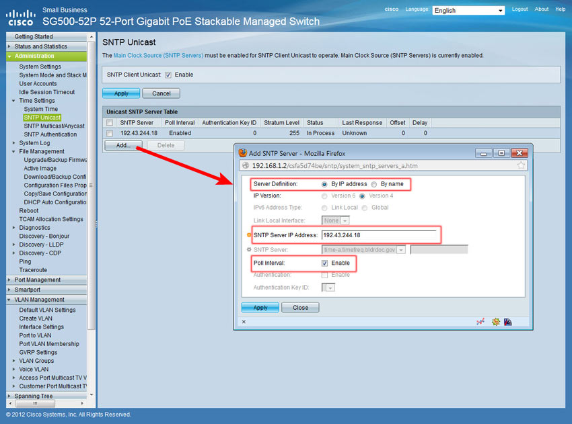This screenshot has height=424, width=572.
Task: Open the SNTP Multicast/Anycast page
Action: (54, 126)
